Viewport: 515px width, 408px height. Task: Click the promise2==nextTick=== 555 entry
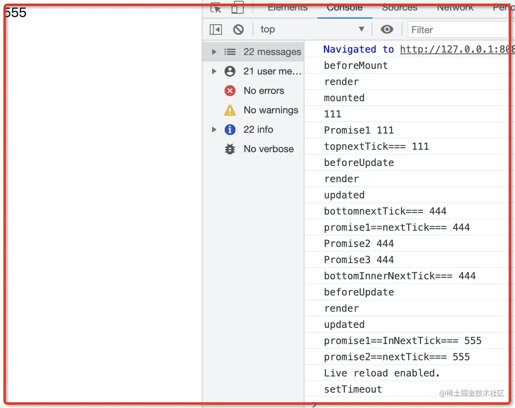click(409, 357)
